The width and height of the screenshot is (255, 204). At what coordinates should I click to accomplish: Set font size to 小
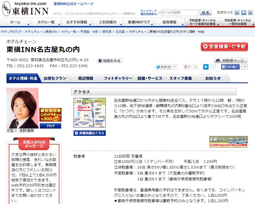tap(237, 13)
